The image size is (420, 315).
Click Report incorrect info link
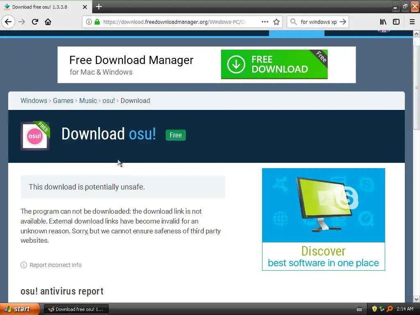point(55,265)
